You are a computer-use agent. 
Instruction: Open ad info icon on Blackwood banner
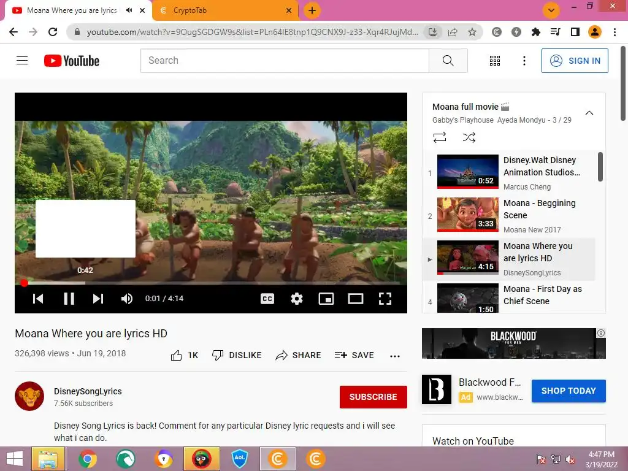[x=601, y=333]
